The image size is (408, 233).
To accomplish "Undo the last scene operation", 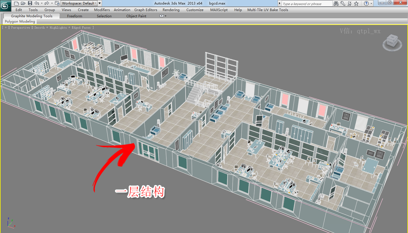I will click(x=37, y=3).
